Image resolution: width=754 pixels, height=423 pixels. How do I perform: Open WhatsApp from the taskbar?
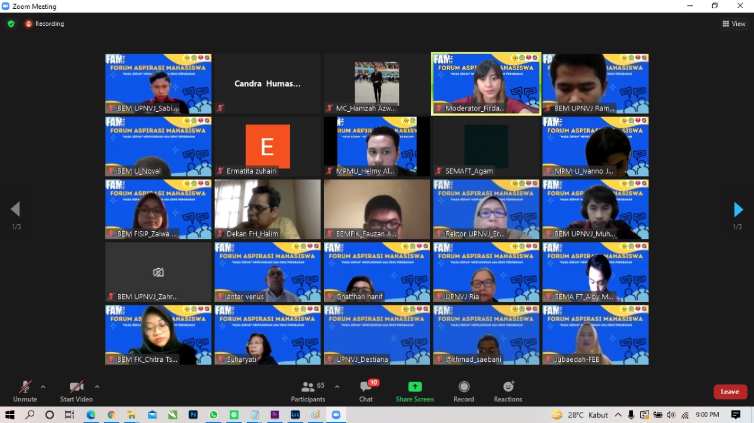(213, 415)
